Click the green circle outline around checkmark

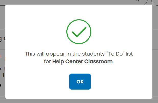click(79, 32)
